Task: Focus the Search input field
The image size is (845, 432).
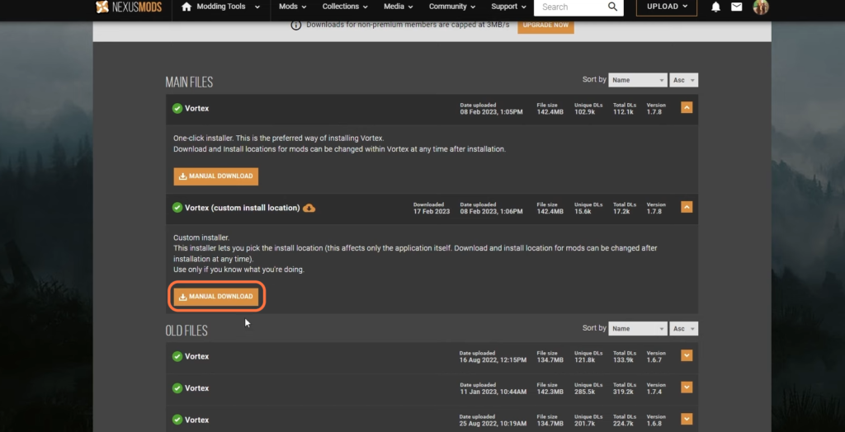Action: pyautogui.click(x=569, y=7)
